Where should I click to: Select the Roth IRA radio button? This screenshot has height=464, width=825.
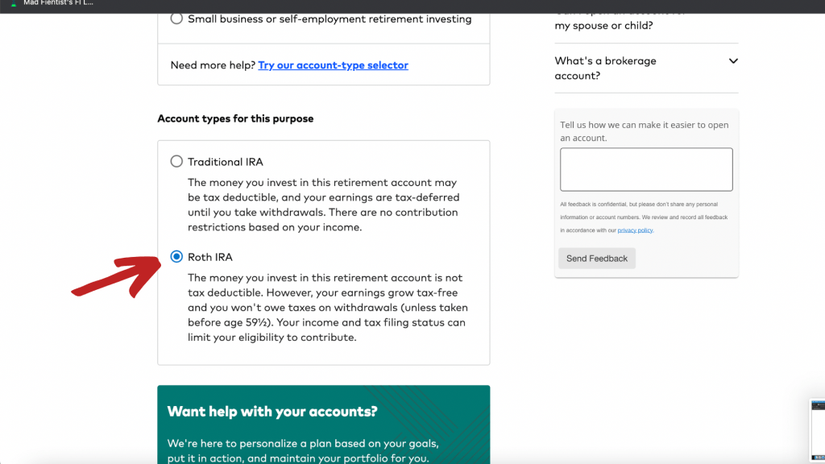[176, 257]
